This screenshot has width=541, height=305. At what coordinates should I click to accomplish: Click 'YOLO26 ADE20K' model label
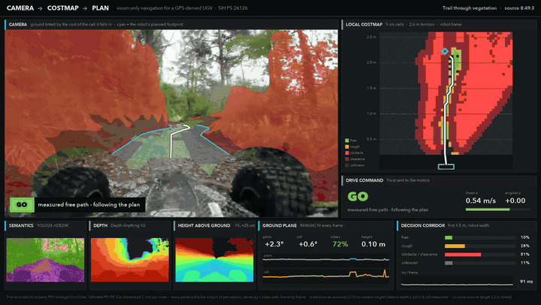pyautogui.click(x=53, y=225)
